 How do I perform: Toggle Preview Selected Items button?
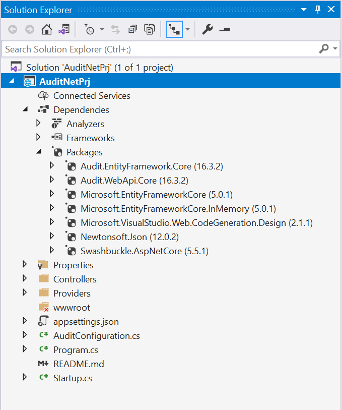pos(225,29)
